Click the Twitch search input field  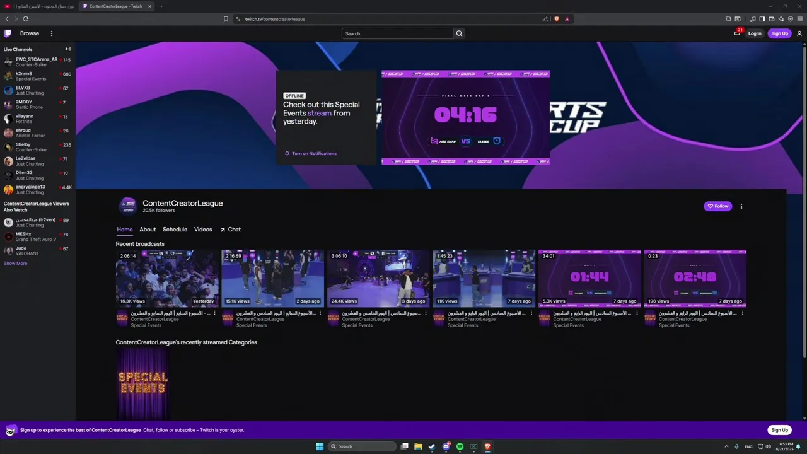coord(397,33)
